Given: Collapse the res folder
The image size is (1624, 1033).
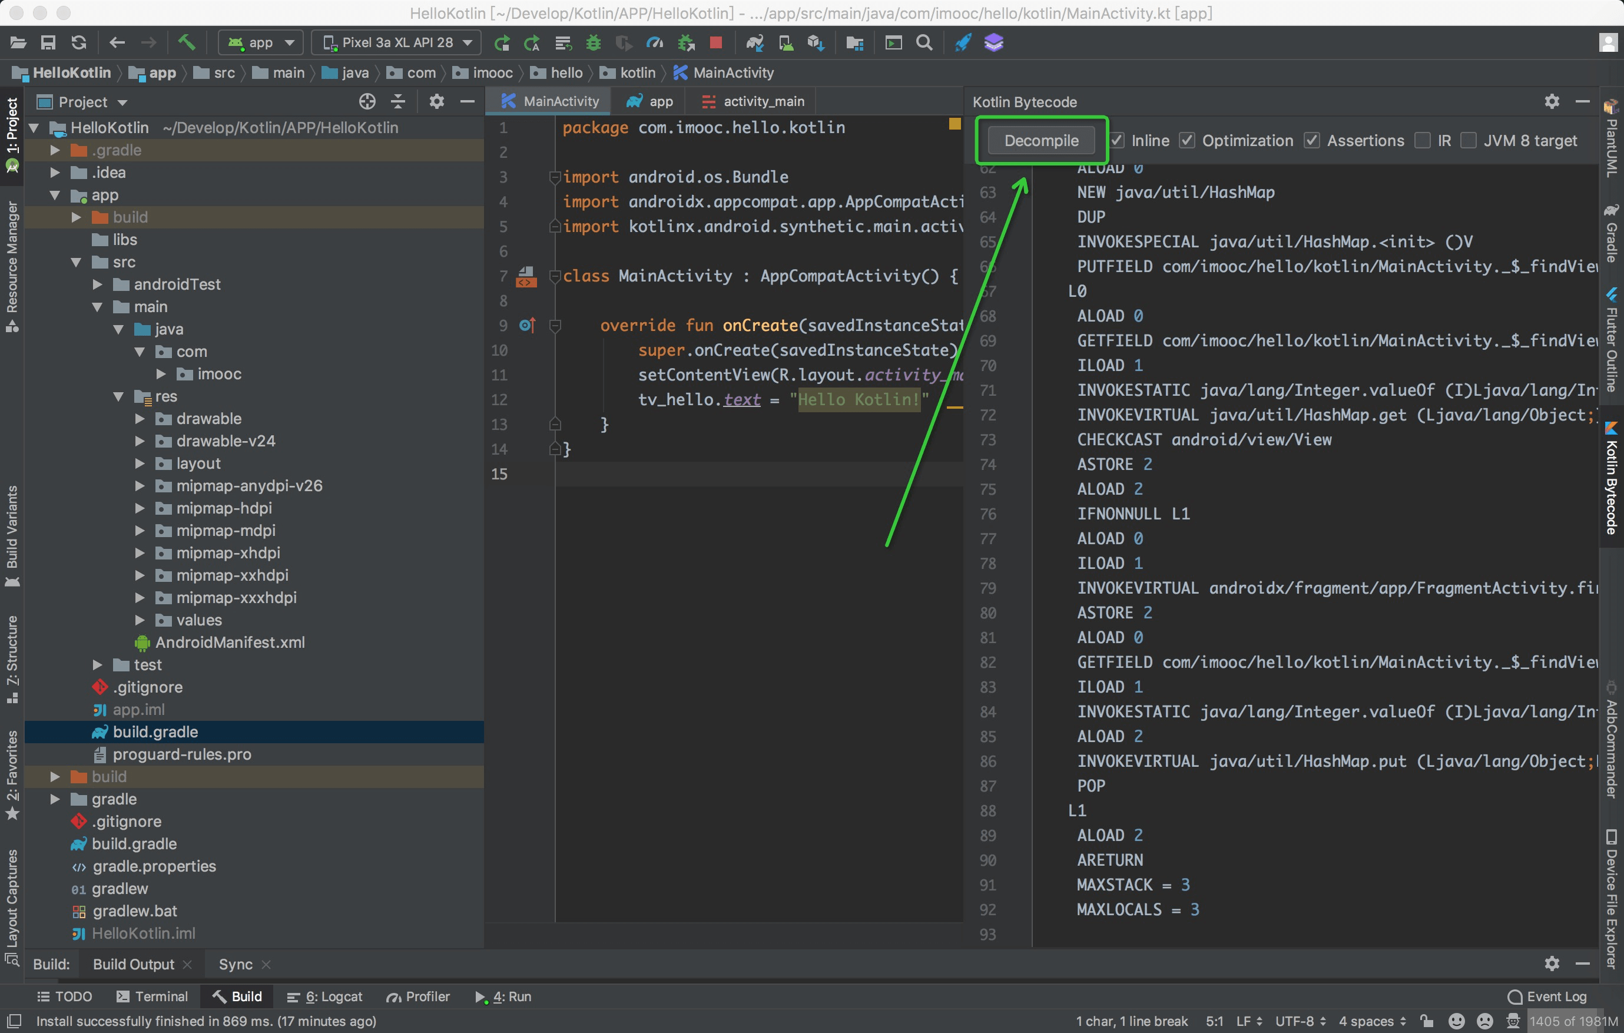Looking at the screenshot, I should [x=119, y=397].
